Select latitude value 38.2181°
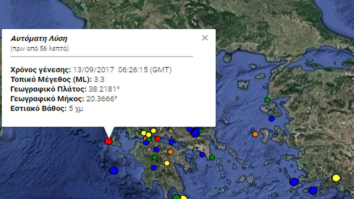Image resolution: width=354 pixels, height=199 pixels. point(104,89)
